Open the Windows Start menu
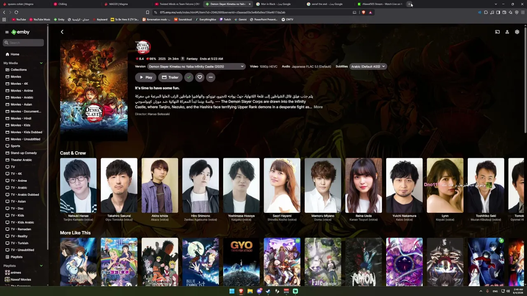Image resolution: width=527 pixels, height=296 pixels. click(232, 291)
